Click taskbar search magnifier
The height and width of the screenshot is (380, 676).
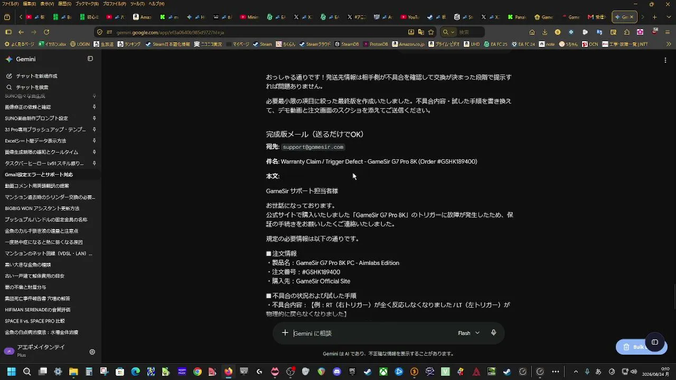27,372
